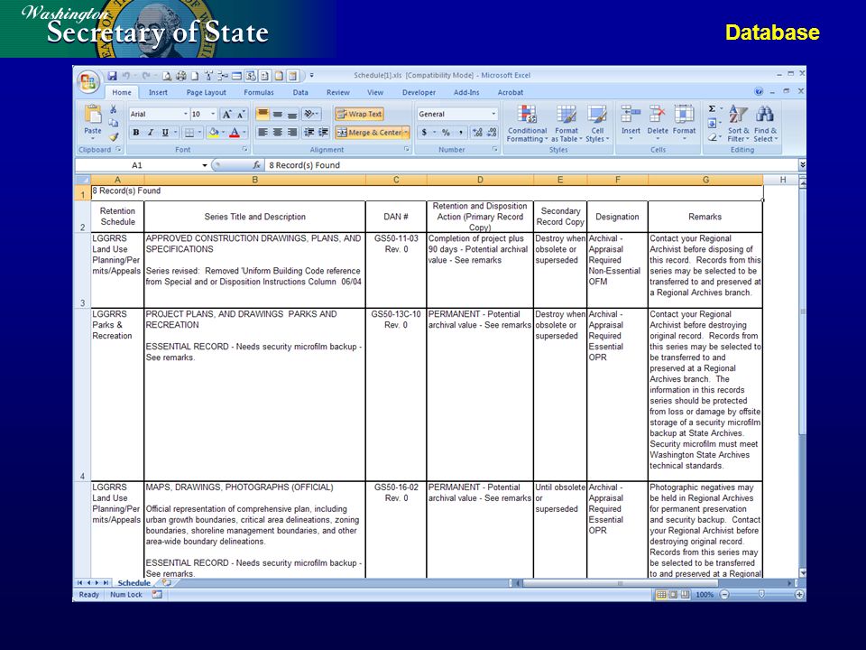Set Middle Align vertical alignment
Viewport: 866px width, 650px height.
278,114
